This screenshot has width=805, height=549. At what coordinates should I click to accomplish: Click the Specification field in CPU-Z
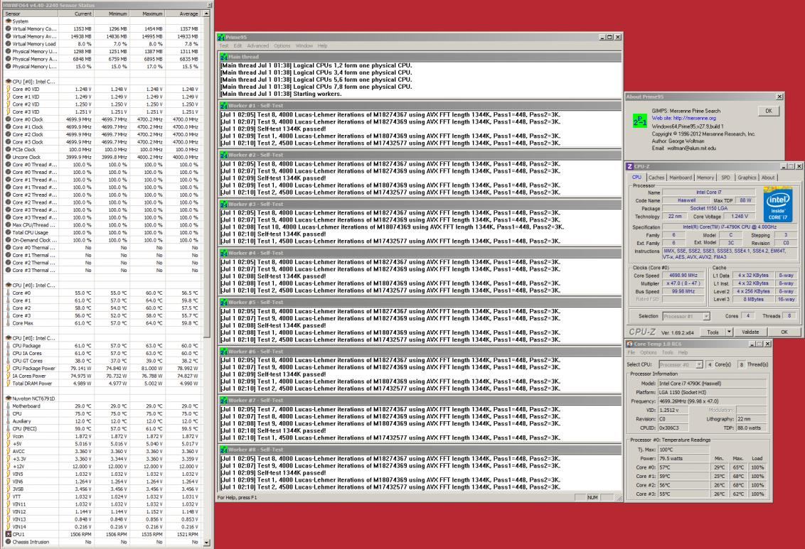pos(729,227)
